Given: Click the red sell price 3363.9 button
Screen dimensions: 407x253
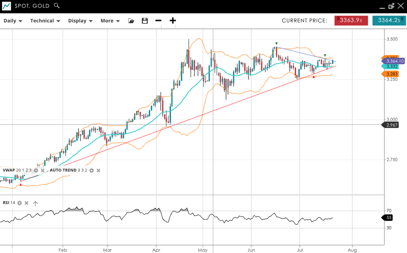Looking at the screenshot, I should point(351,20).
